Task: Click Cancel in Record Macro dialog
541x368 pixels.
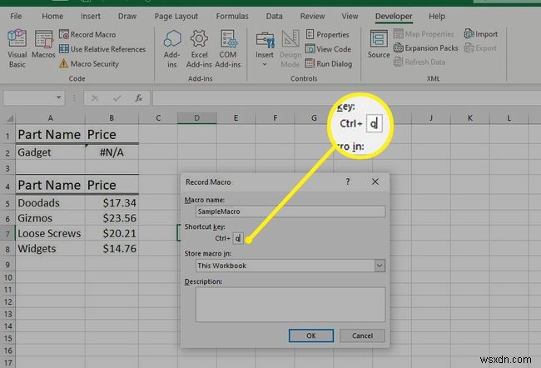Action: point(362,336)
